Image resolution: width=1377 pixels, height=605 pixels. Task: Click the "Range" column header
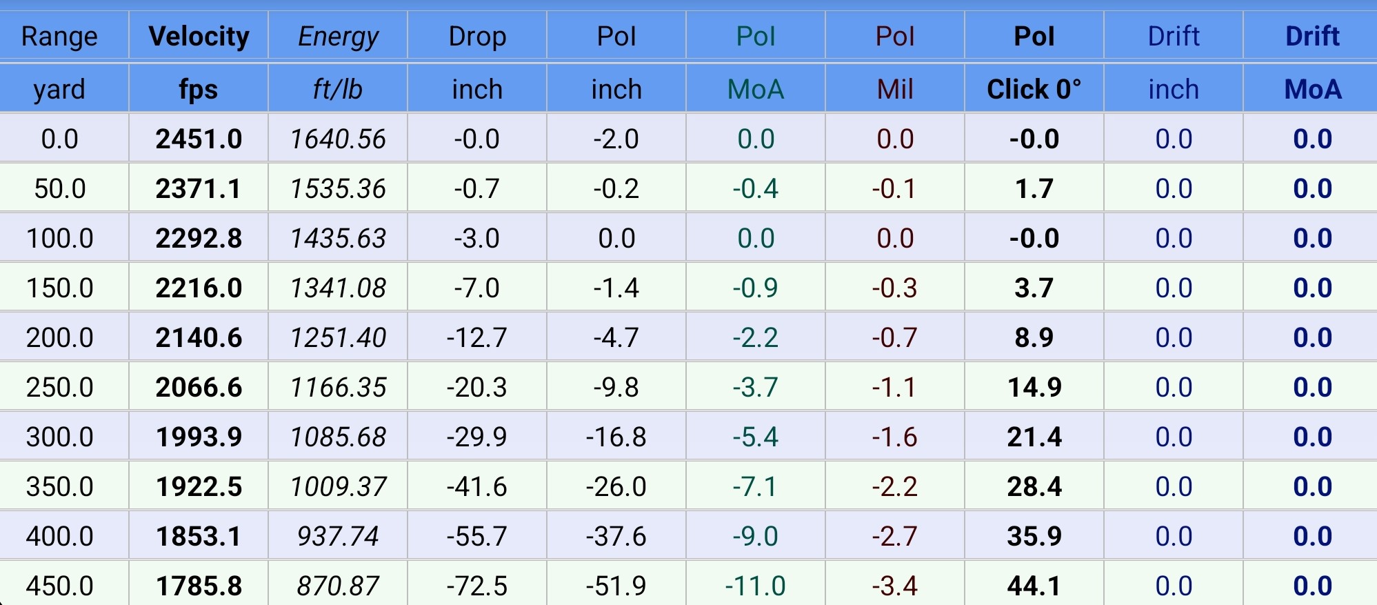[x=59, y=36]
